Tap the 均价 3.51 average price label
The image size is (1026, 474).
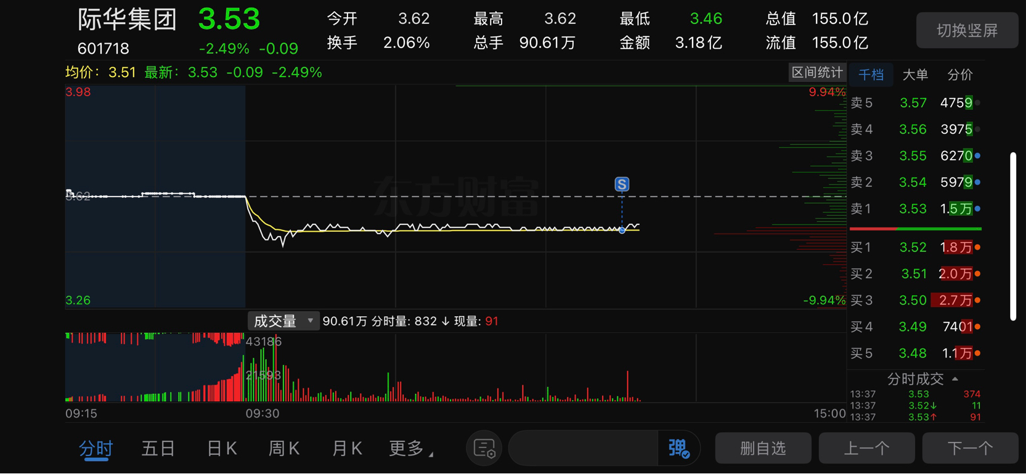pyautogui.click(x=100, y=73)
